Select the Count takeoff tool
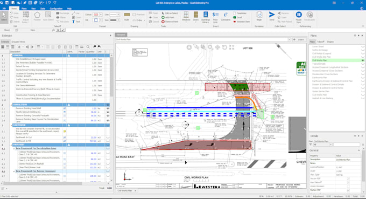Image resolution: width=366 pixels, height=199 pixels. [76, 18]
